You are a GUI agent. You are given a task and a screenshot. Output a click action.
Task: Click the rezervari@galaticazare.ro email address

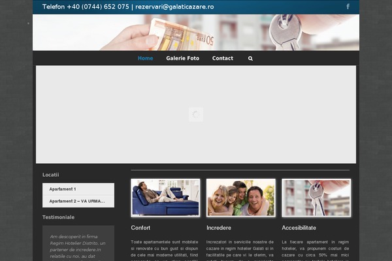click(x=174, y=7)
